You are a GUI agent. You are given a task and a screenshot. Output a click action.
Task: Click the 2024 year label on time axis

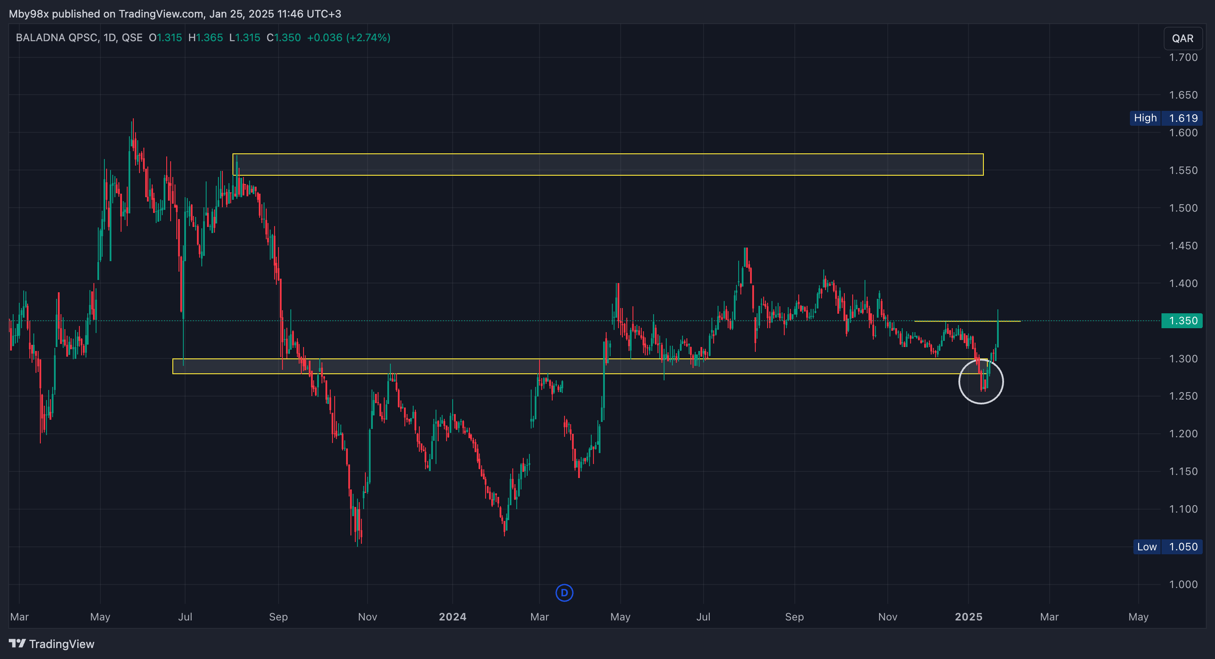[452, 616]
